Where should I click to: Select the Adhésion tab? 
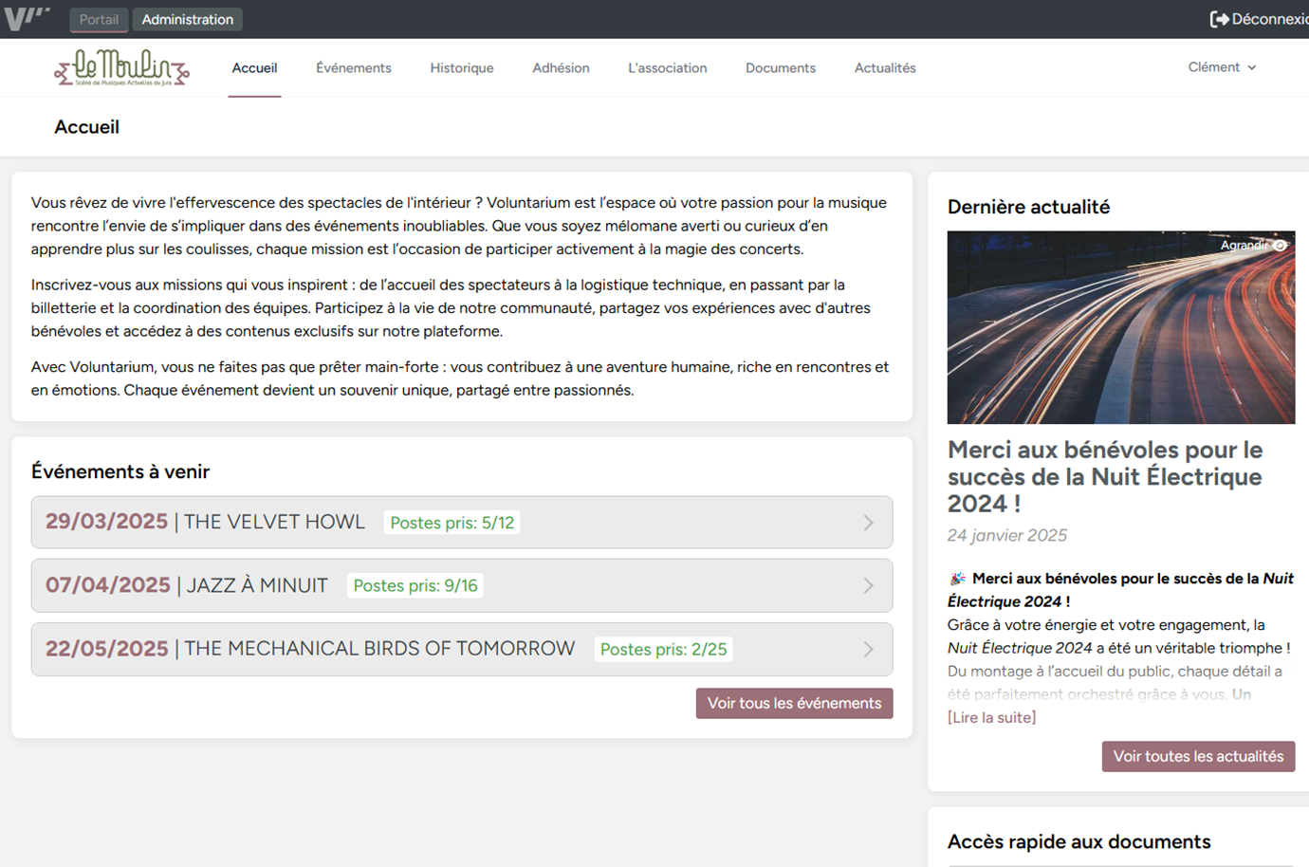pyautogui.click(x=561, y=67)
